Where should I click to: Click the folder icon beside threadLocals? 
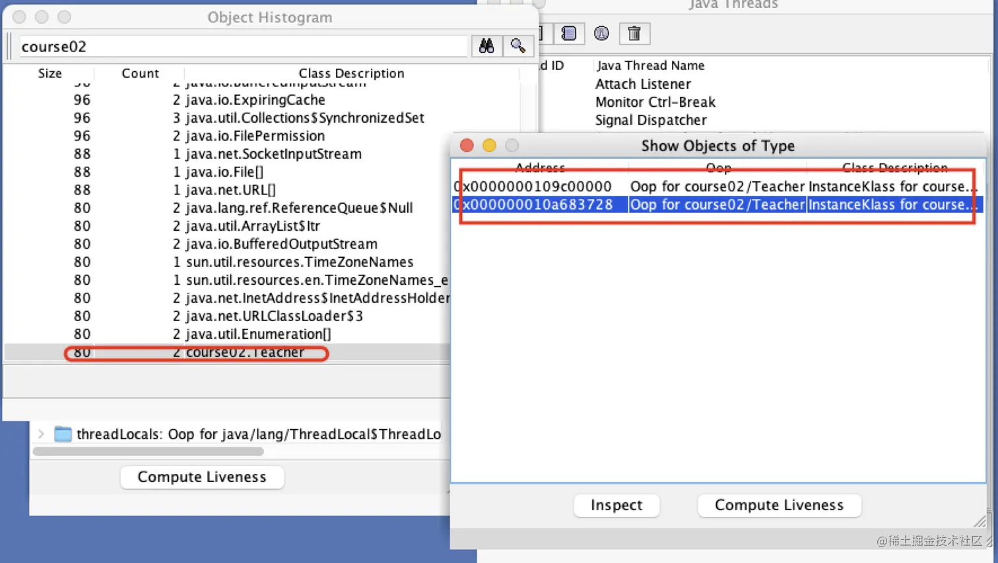click(x=63, y=434)
